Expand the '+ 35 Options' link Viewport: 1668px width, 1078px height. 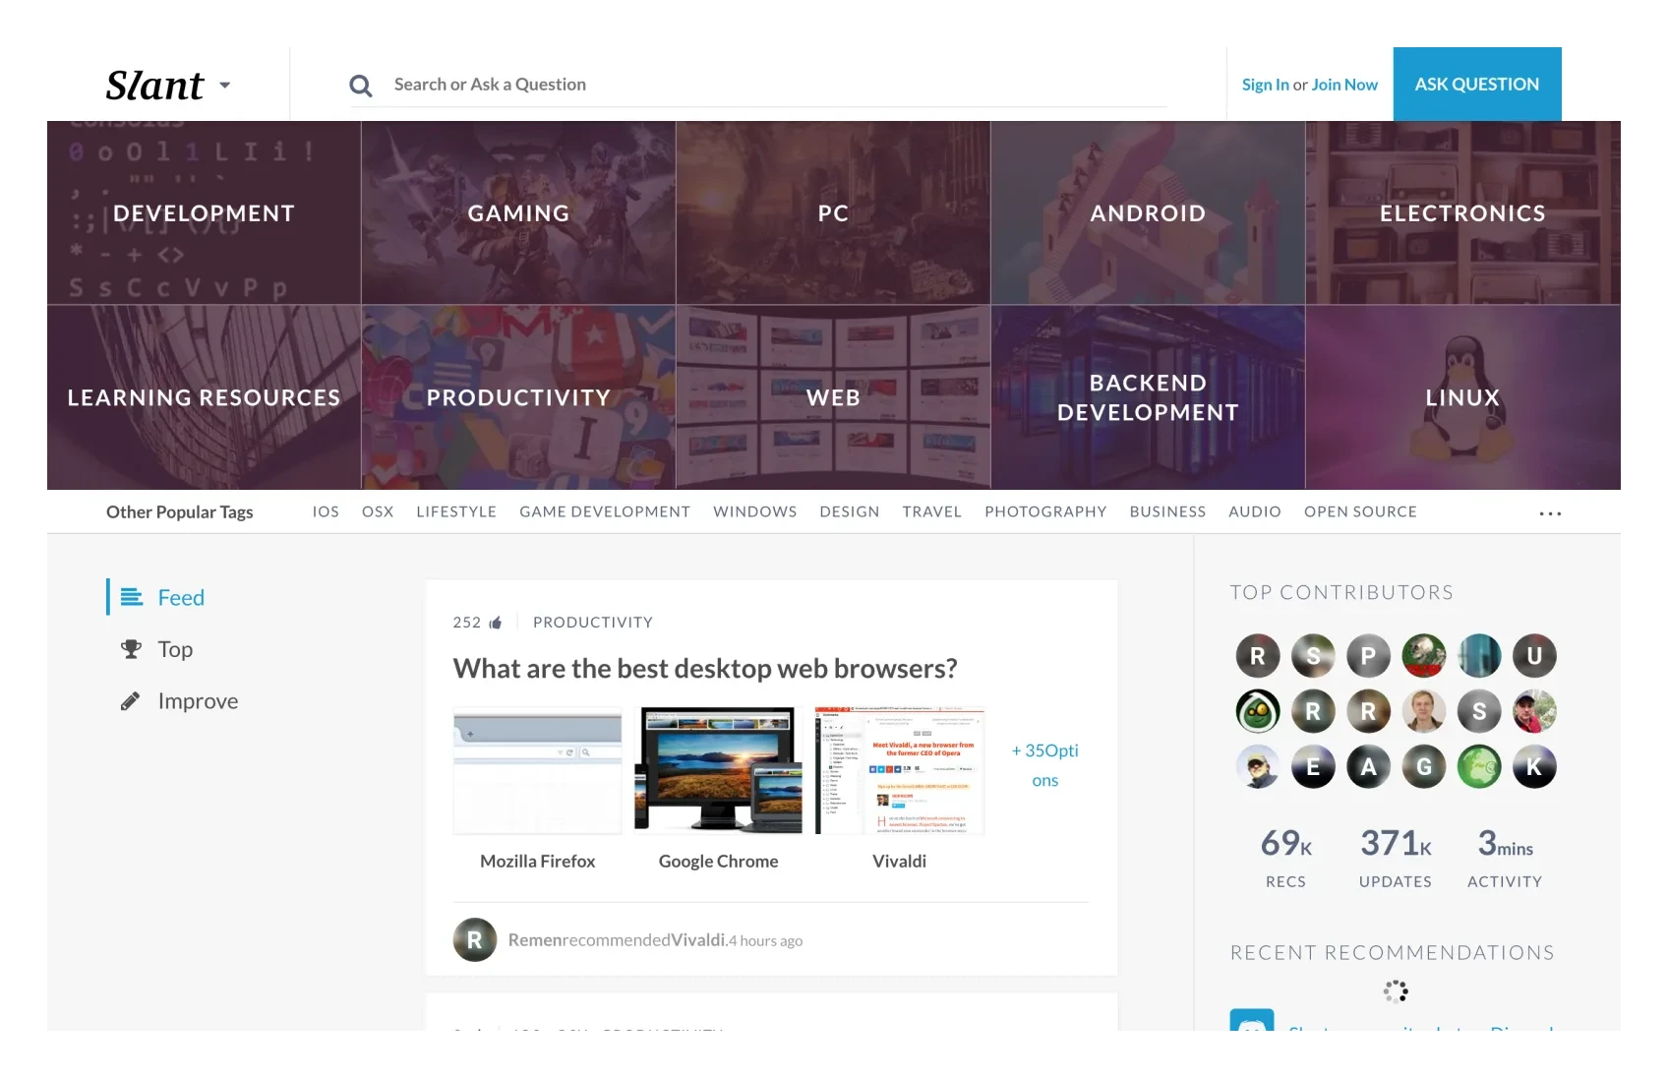(x=1045, y=765)
